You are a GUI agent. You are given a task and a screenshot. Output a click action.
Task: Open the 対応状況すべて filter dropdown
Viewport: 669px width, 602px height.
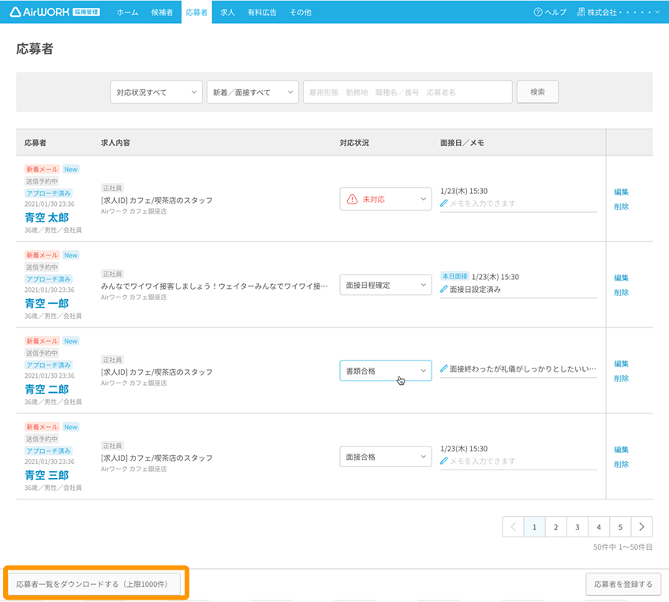click(156, 92)
